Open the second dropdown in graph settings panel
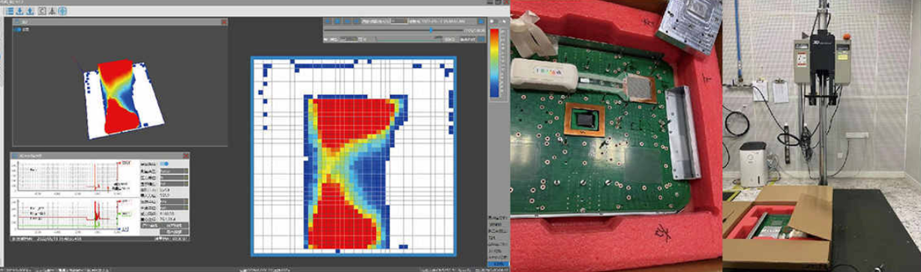Viewport: 921px width, 272px height. click(x=174, y=178)
